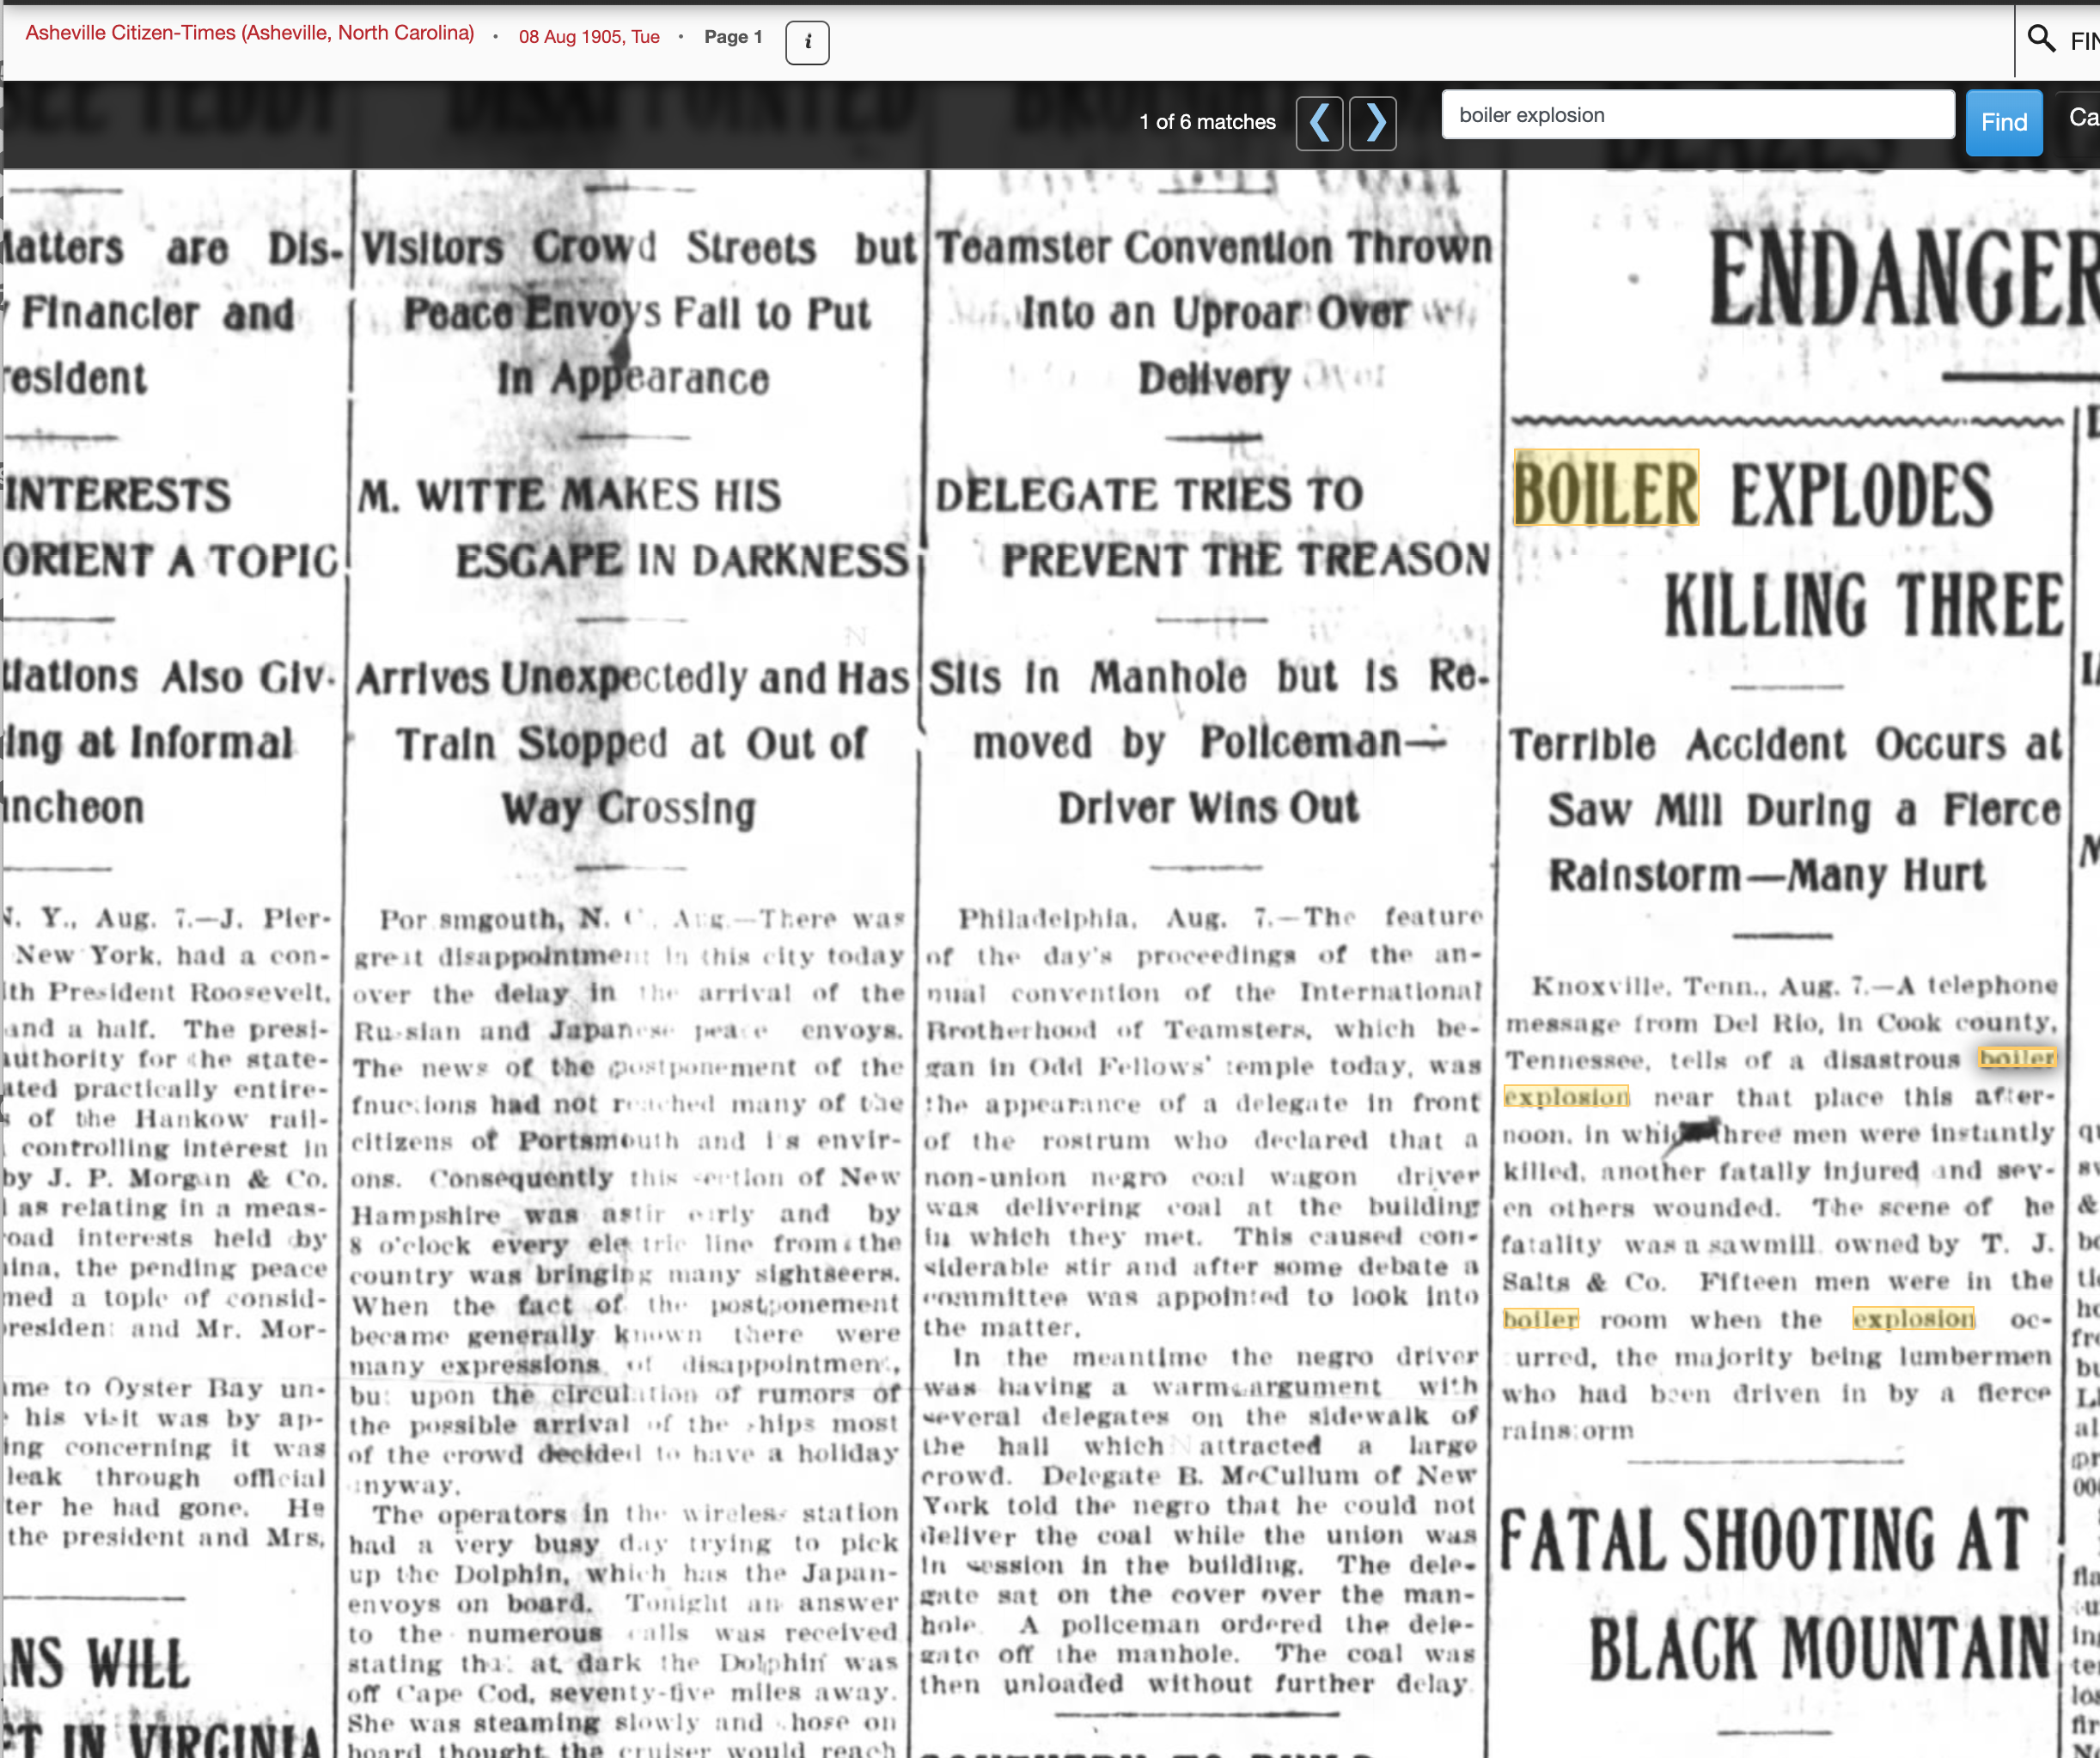This screenshot has width=2100, height=1758.
Task: Click the '1 of 6 matches' counter
Action: tap(1207, 122)
